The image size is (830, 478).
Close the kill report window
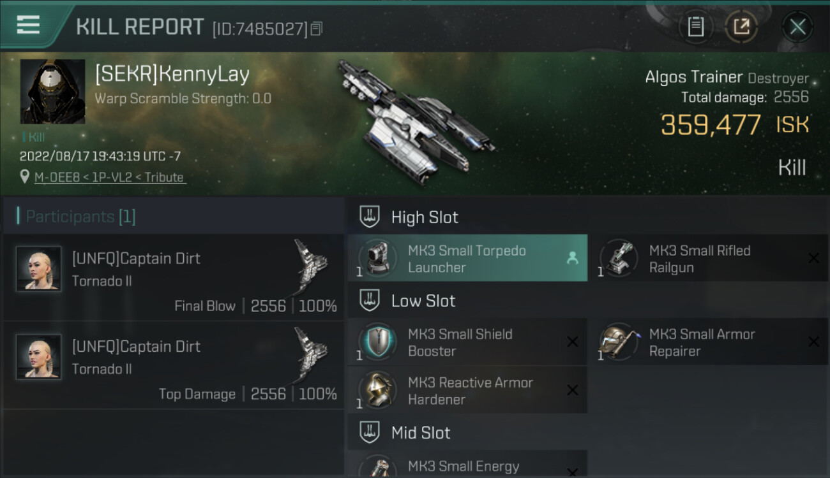pyautogui.click(x=797, y=27)
